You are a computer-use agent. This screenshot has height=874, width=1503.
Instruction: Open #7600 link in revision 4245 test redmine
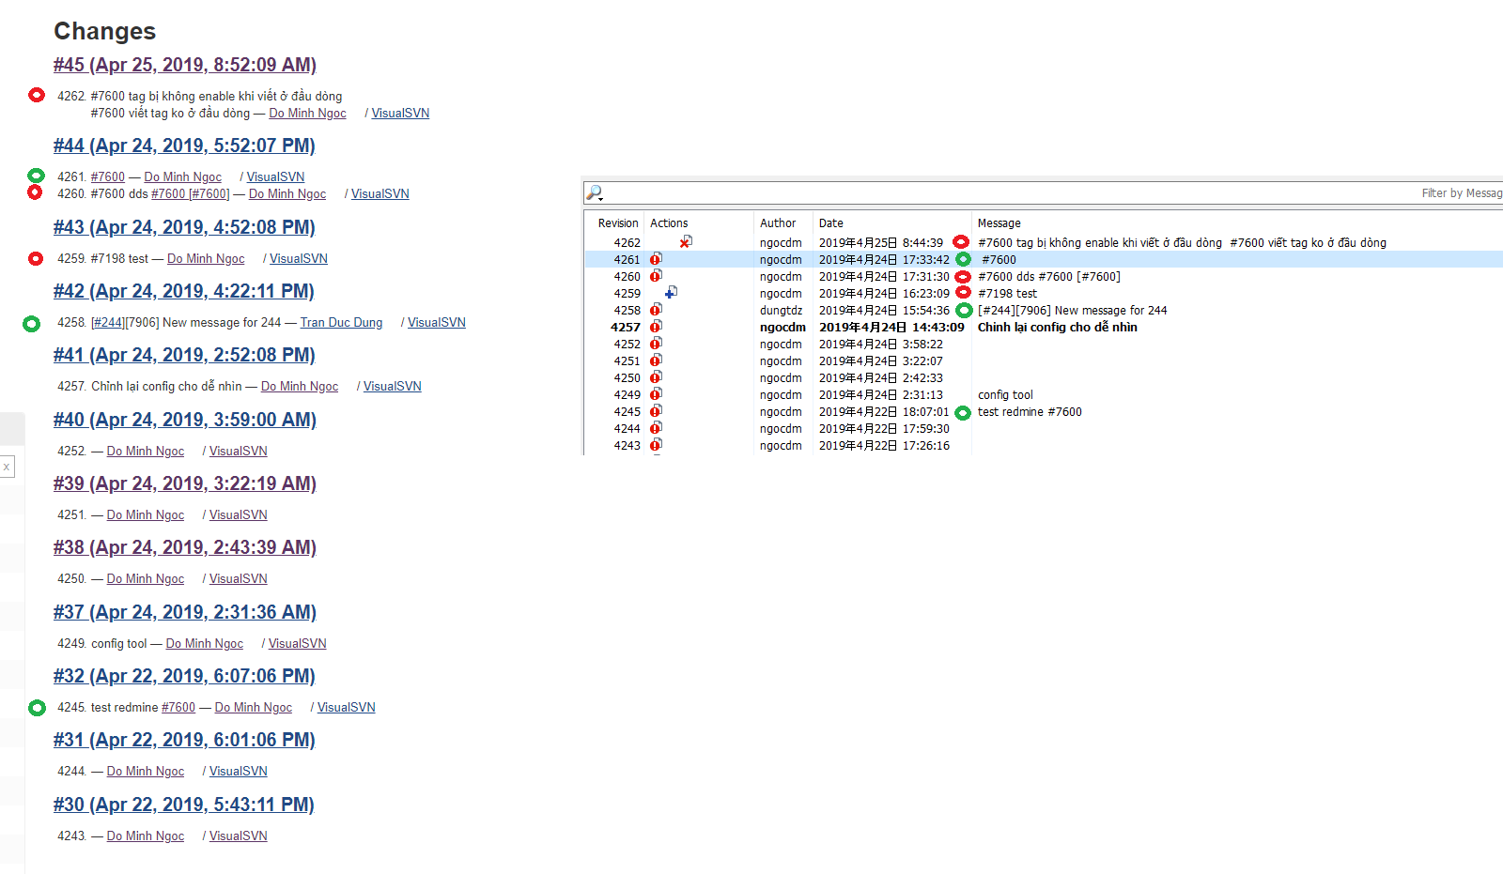(178, 707)
